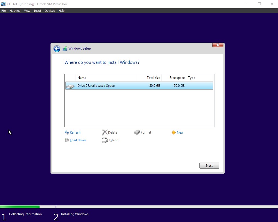Click the Collecting information step label
The image size is (278, 222).
pyautogui.click(x=25, y=214)
